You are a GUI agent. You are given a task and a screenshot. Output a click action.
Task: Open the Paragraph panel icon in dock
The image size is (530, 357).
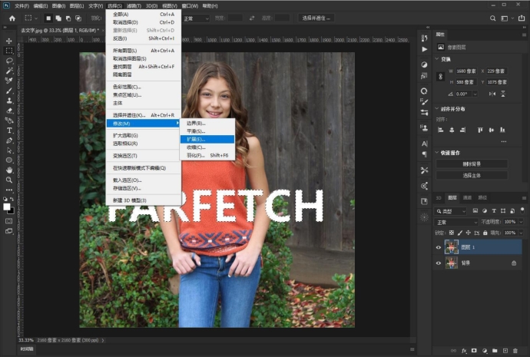[424, 154]
